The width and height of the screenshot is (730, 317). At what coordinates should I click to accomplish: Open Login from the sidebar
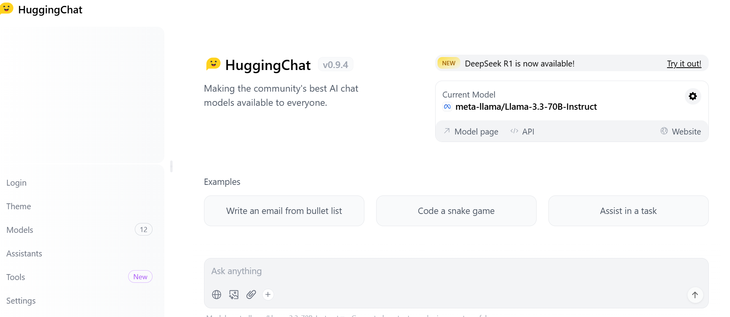17,183
